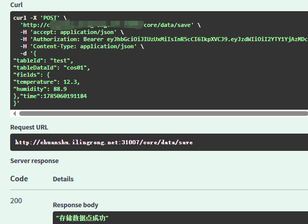Click the "tableId": "test" line

click(43, 60)
